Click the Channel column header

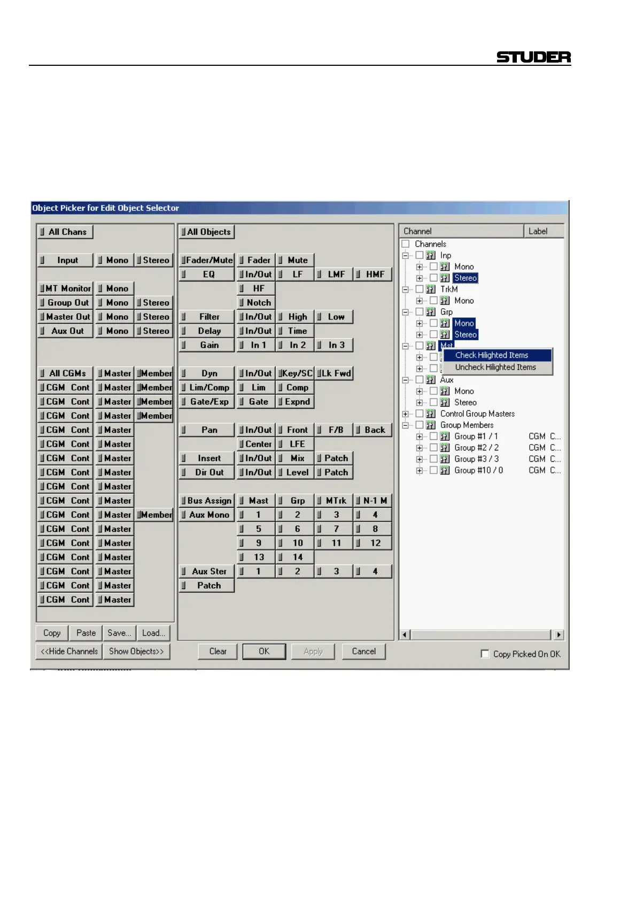(461, 231)
